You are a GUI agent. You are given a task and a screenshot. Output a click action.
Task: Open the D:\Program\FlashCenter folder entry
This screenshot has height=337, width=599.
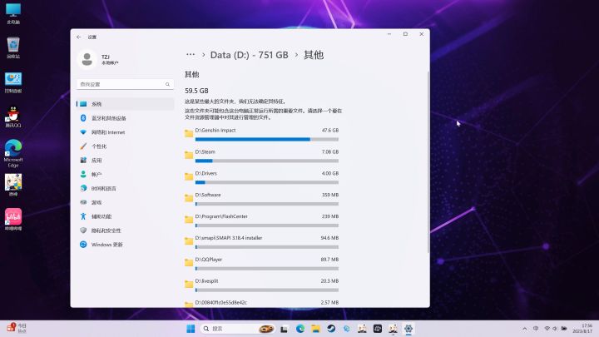point(262,221)
